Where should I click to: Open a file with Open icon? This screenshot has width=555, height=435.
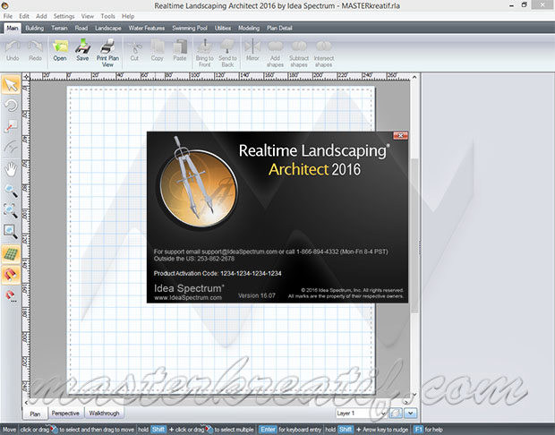60,51
